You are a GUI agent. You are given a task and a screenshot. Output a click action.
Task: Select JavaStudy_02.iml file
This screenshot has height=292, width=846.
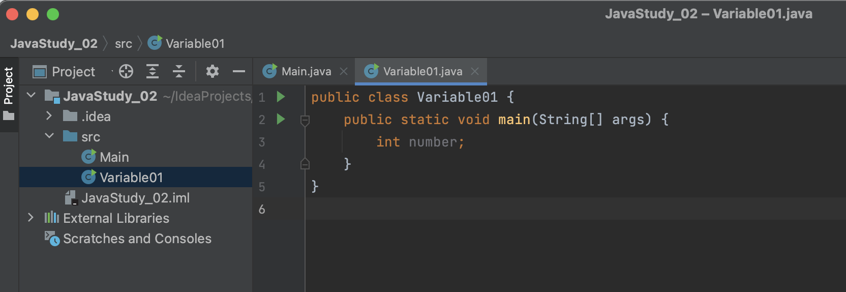[x=136, y=197]
